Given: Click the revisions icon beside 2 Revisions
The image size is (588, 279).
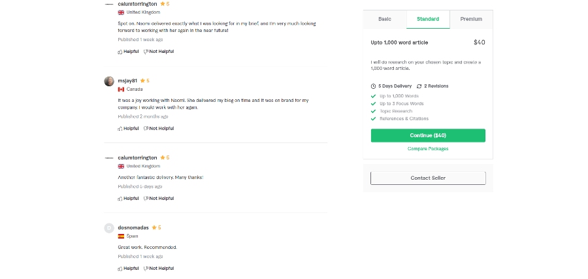Looking at the screenshot, I should point(419,86).
